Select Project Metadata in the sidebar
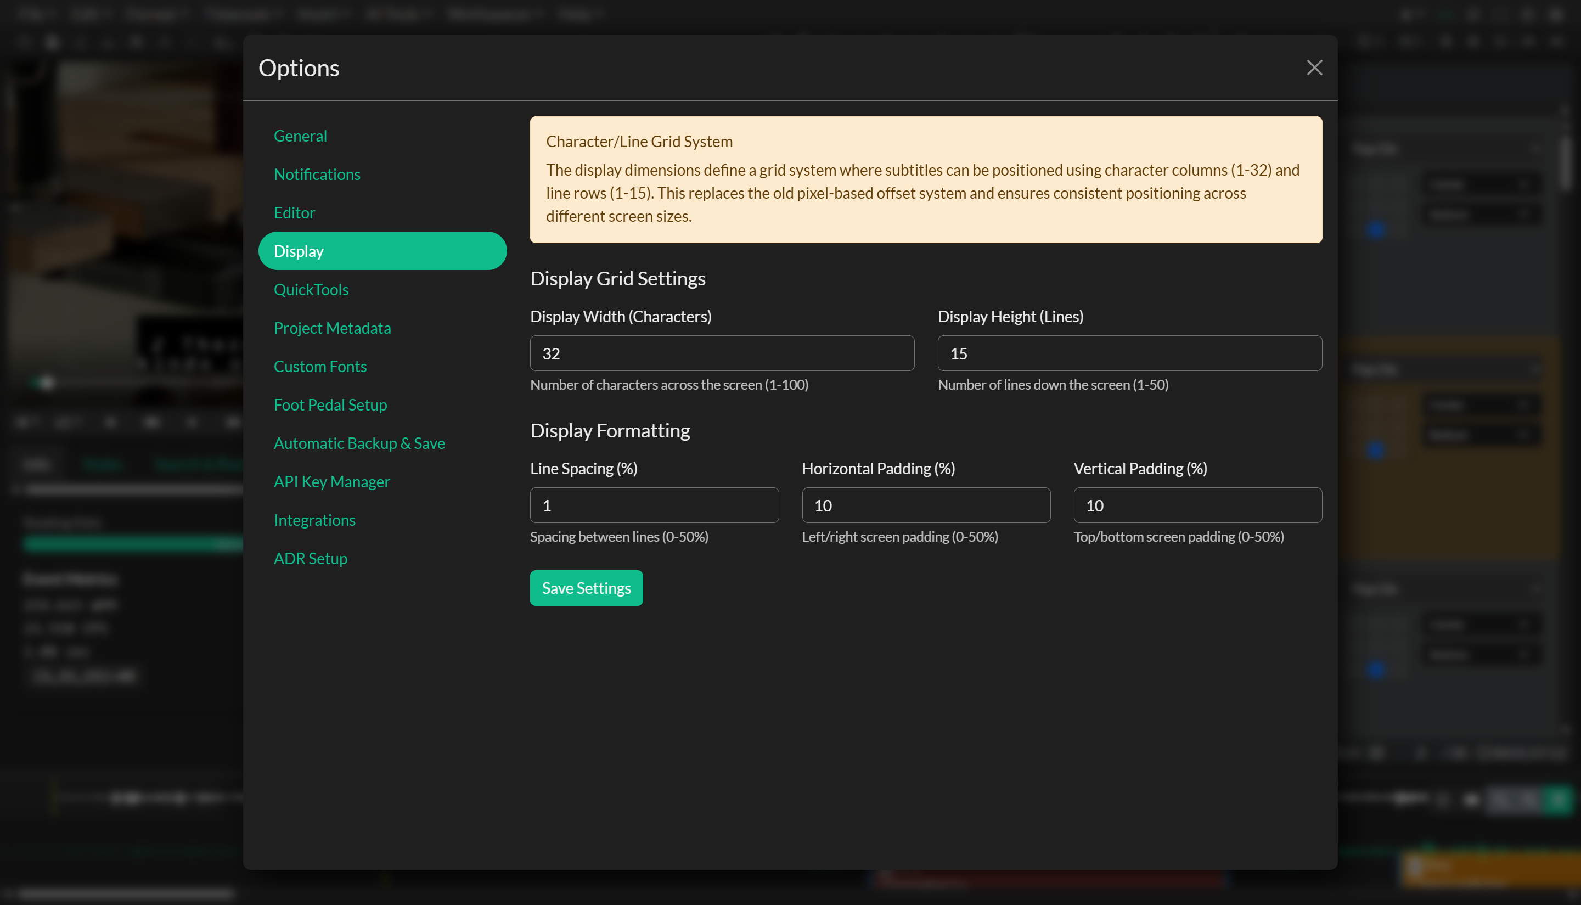The image size is (1581, 905). pos(332,328)
